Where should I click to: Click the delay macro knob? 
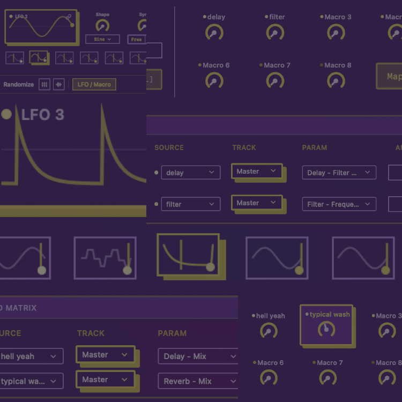pos(214,32)
